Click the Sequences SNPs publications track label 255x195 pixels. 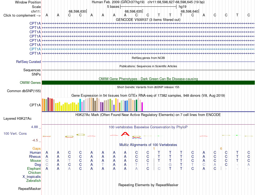coord(32,72)
